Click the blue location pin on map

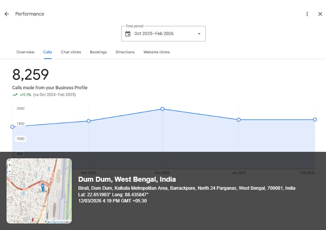pos(43,187)
